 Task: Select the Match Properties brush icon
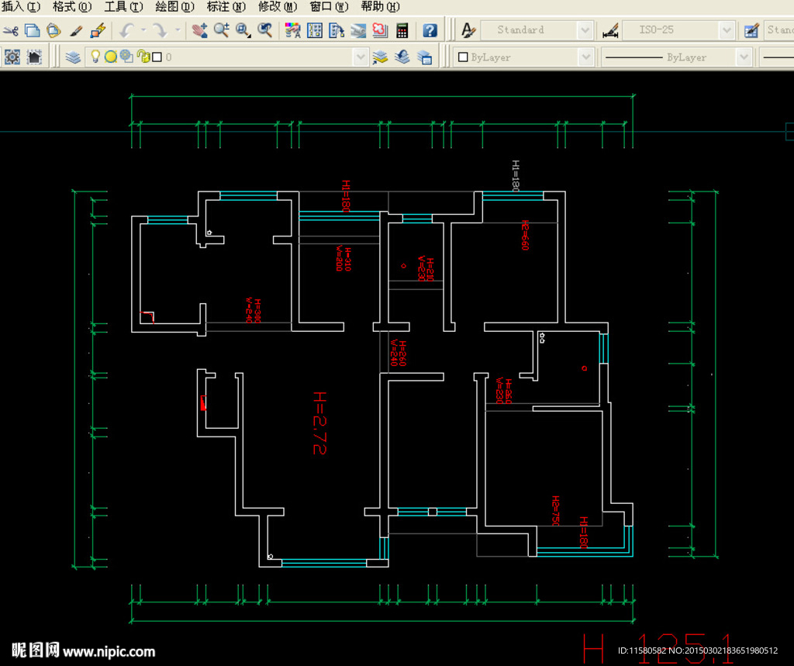[76, 31]
